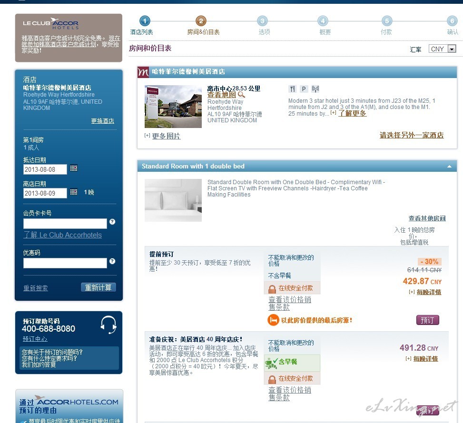
Task: Click the 429.87 CNY price
Action: pyautogui.click(x=422, y=281)
